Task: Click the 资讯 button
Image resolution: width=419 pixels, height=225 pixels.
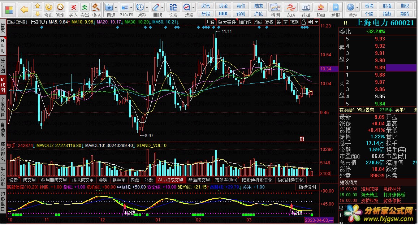Action: click(x=206, y=6)
